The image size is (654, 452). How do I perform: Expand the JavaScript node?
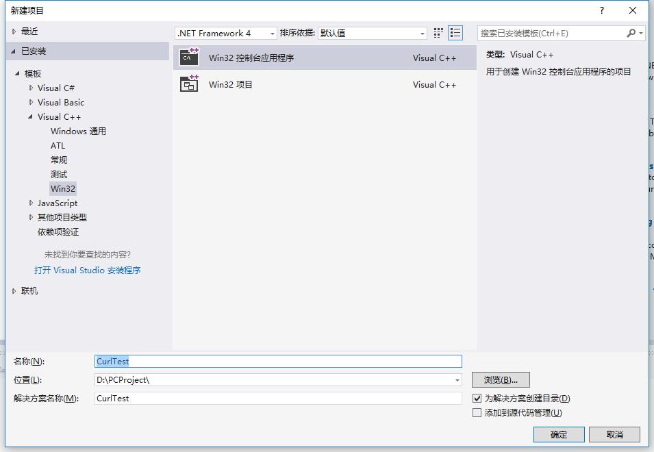(x=31, y=203)
